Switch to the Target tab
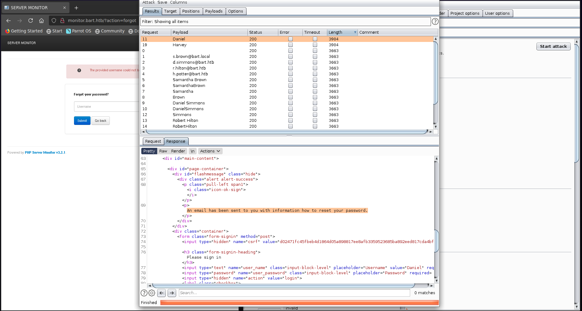This screenshot has height=311, width=582. 170,11
